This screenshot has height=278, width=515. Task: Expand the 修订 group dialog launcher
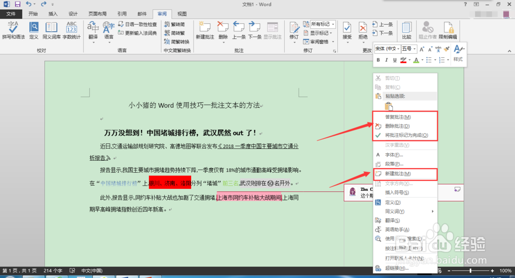click(x=334, y=51)
